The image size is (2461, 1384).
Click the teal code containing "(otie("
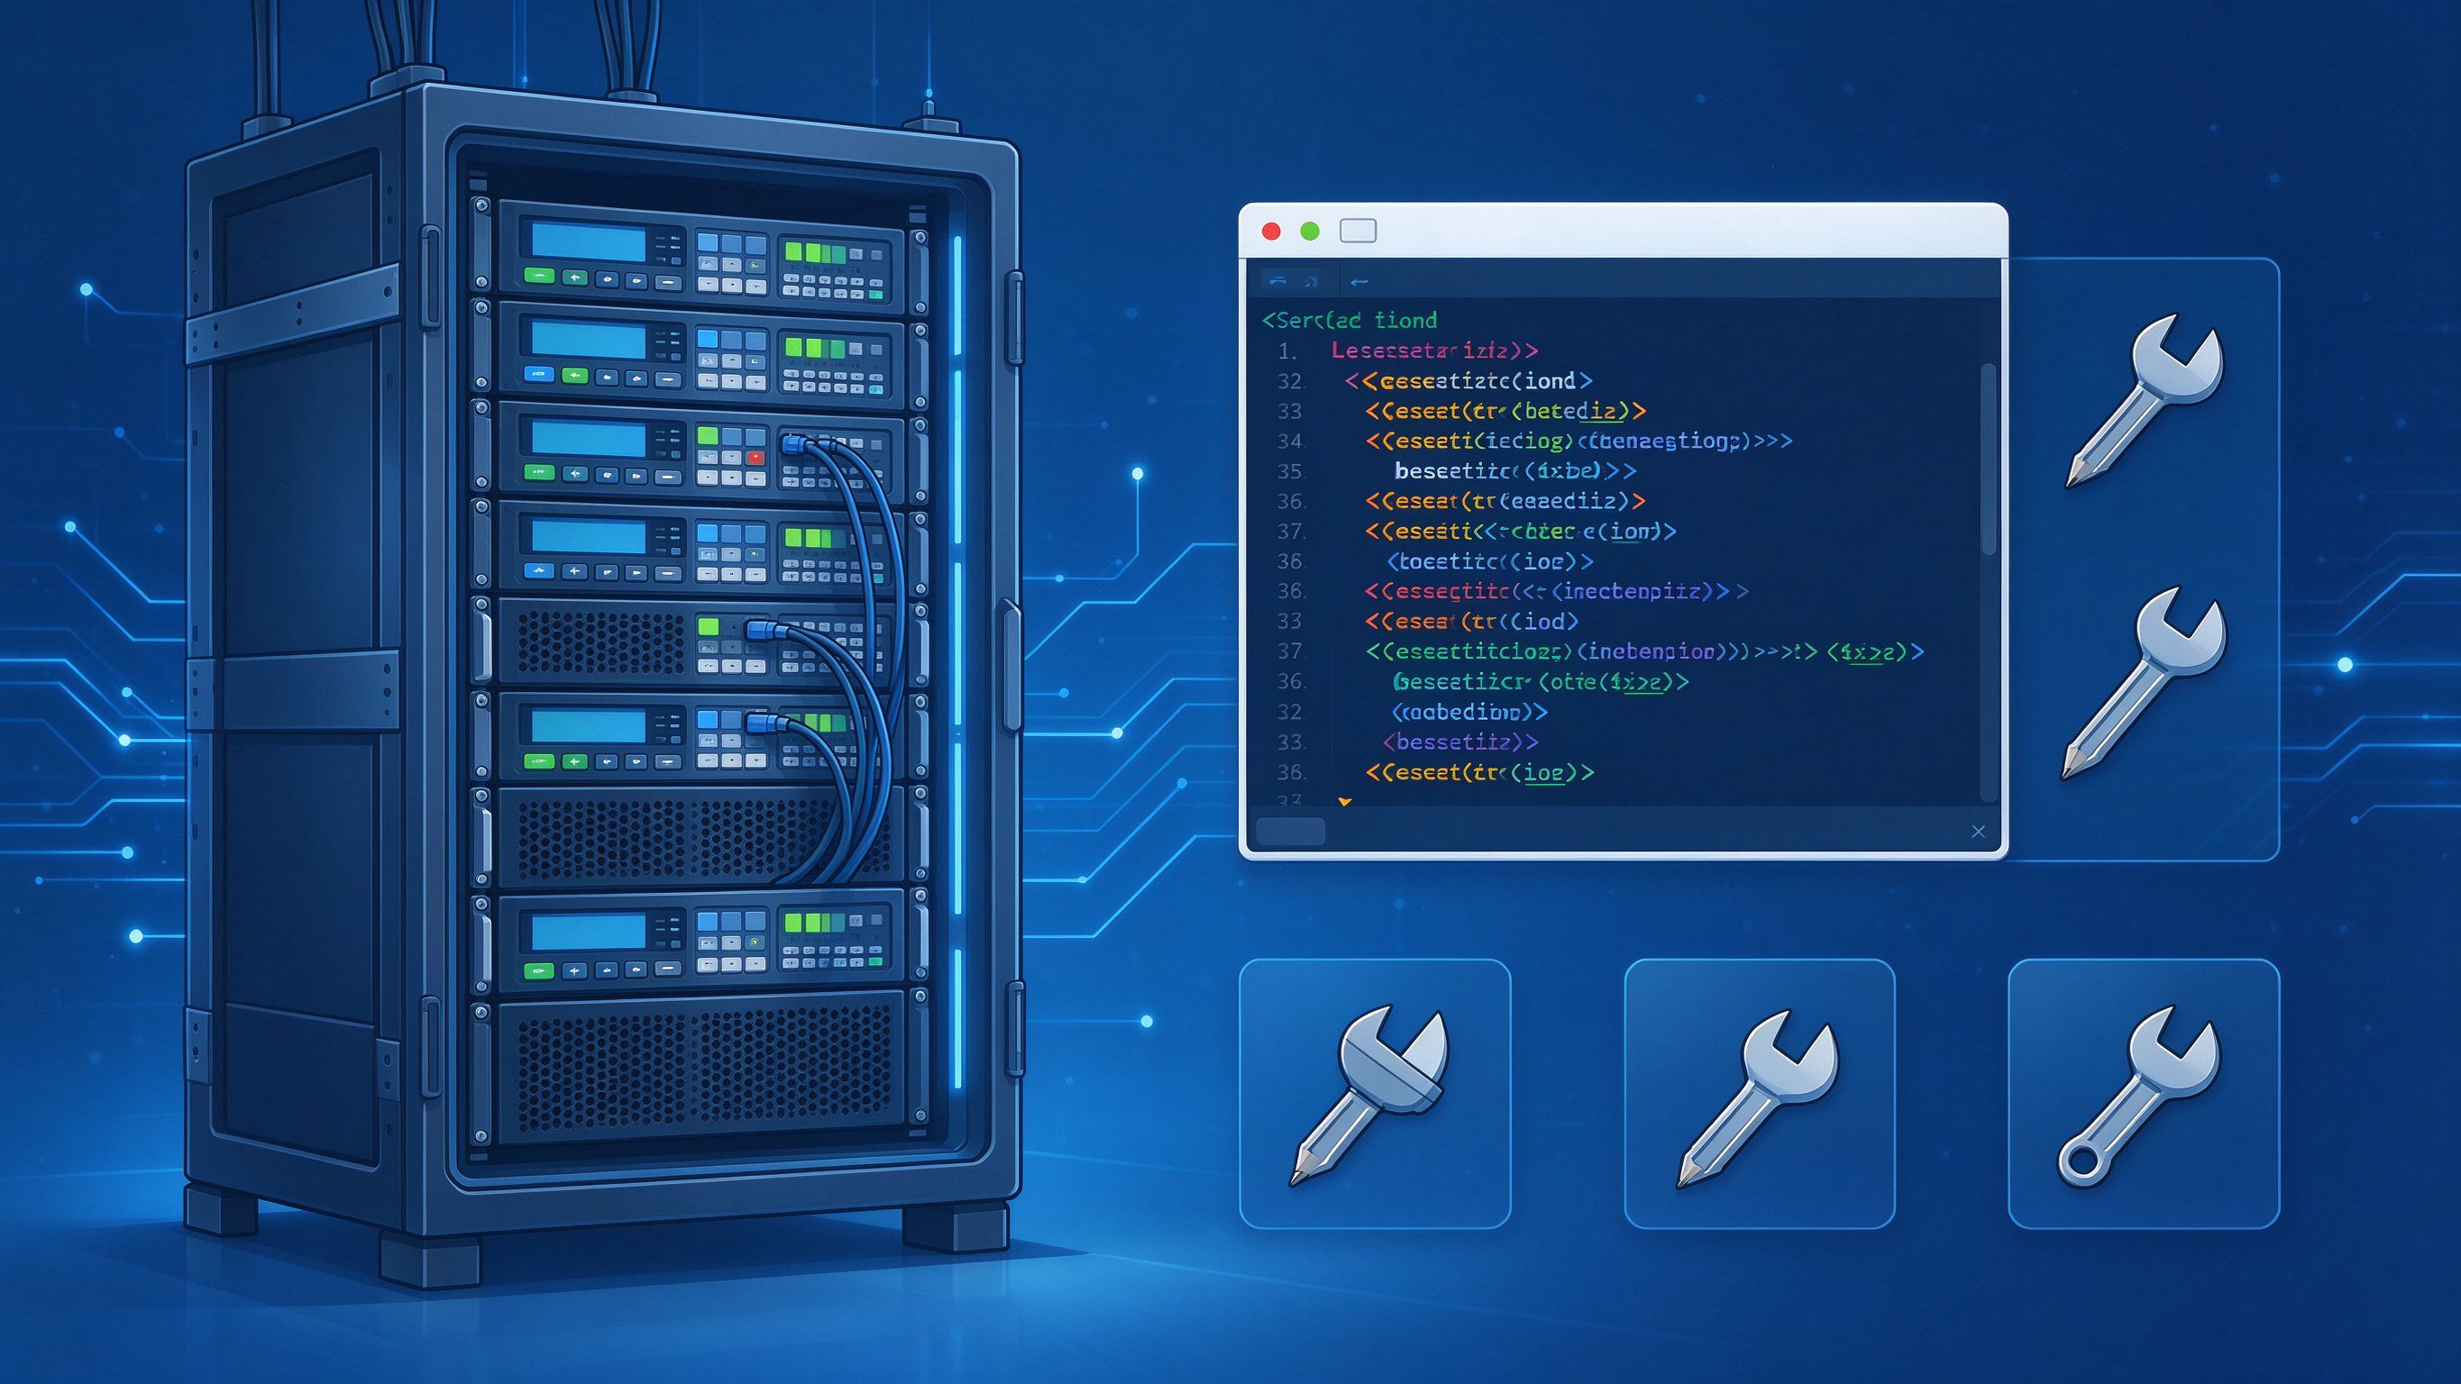(1541, 682)
